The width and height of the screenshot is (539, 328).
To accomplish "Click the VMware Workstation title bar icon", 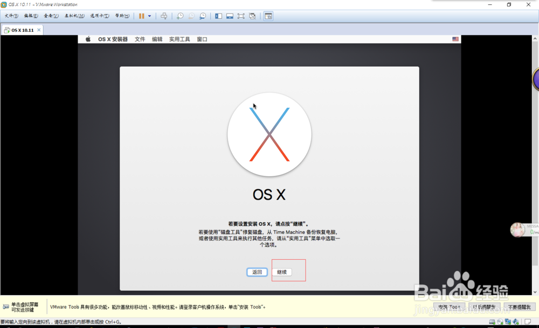I will point(4,5).
